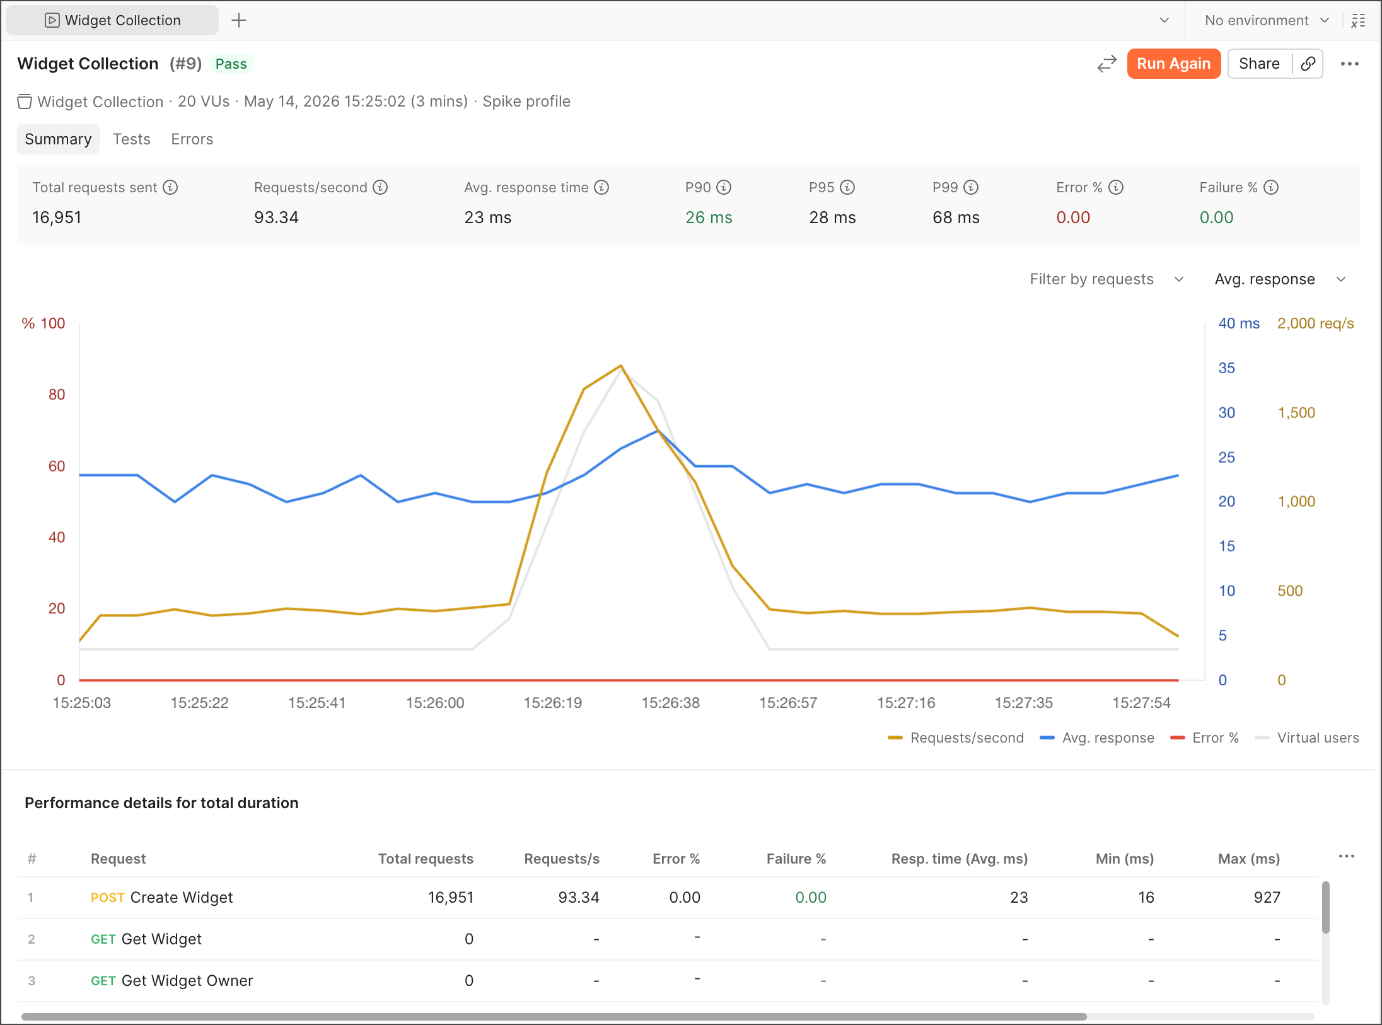This screenshot has width=1382, height=1025.
Task: Open the POST Create Widget request row
Action: 668,898
